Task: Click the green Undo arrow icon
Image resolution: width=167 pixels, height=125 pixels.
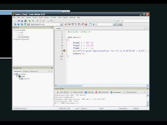Action: [x=30, y=21]
